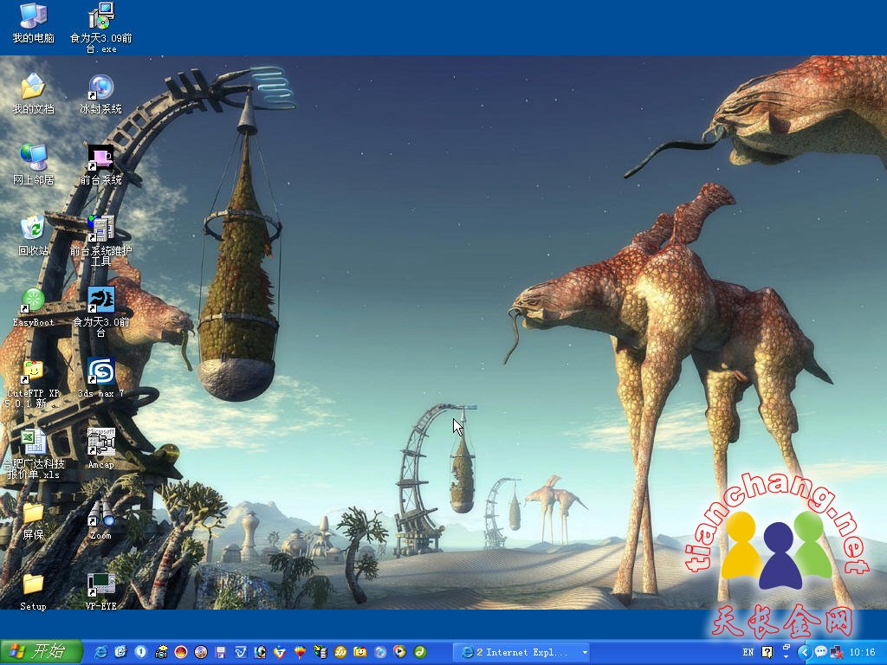Click the floppy disk quick launch icon
Screen dimensions: 887x665
click(x=220, y=652)
